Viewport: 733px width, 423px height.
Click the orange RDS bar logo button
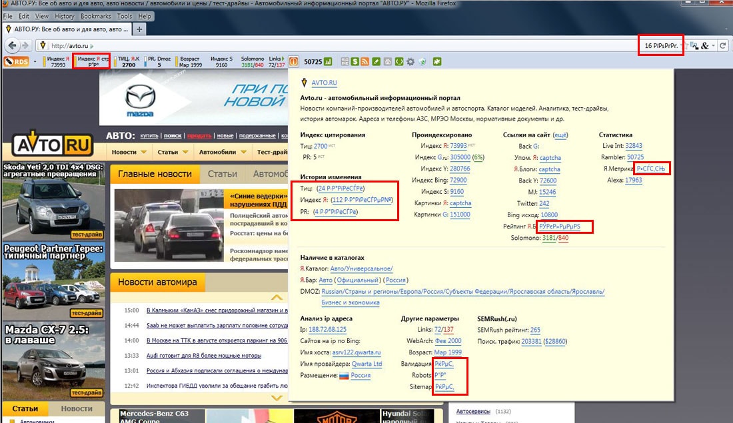point(16,62)
